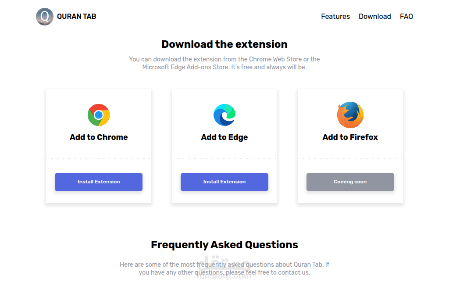Screen dimensions: 449x286
Task: Install Extension for Edge button
Action: (224, 182)
